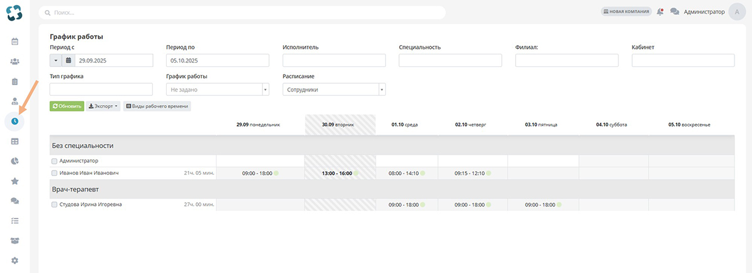This screenshot has height=273, width=752.
Task: Open the pie chart reports icon
Action: (14, 161)
